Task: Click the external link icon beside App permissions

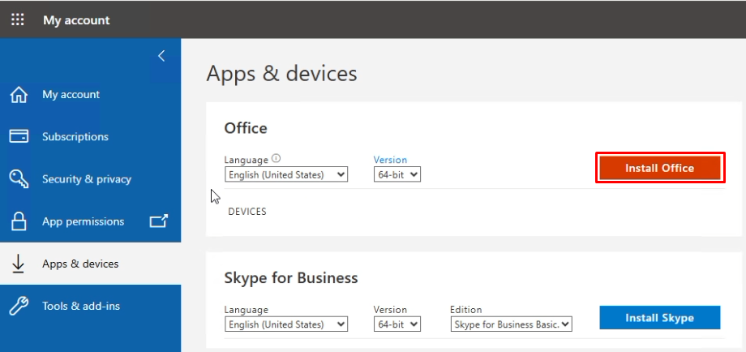Action: click(159, 221)
